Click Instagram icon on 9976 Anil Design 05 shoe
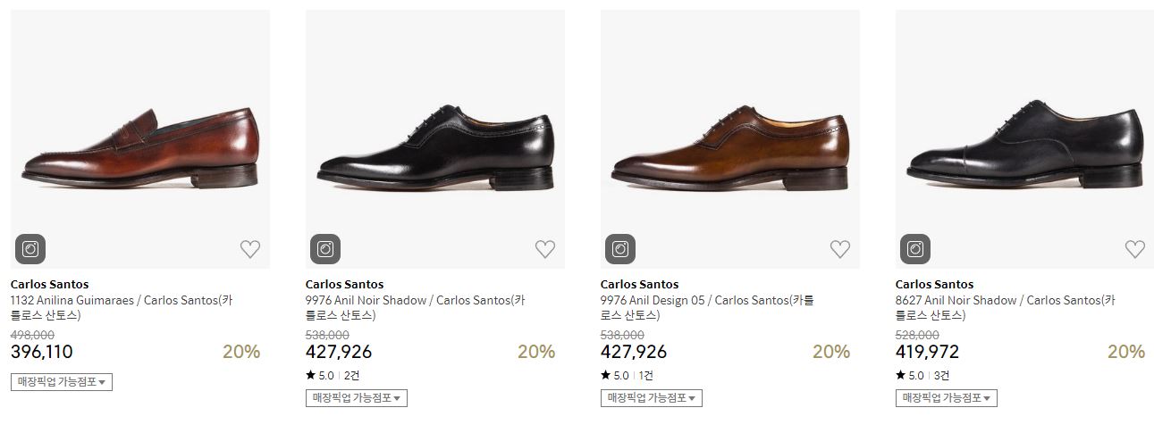Image resolution: width=1154 pixels, height=433 pixels. [x=620, y=249]
